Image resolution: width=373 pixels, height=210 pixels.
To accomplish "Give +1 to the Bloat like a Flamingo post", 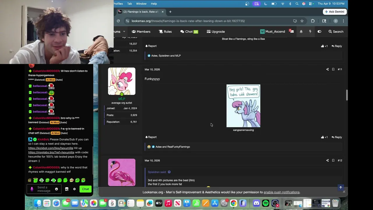I will (324, 46).
